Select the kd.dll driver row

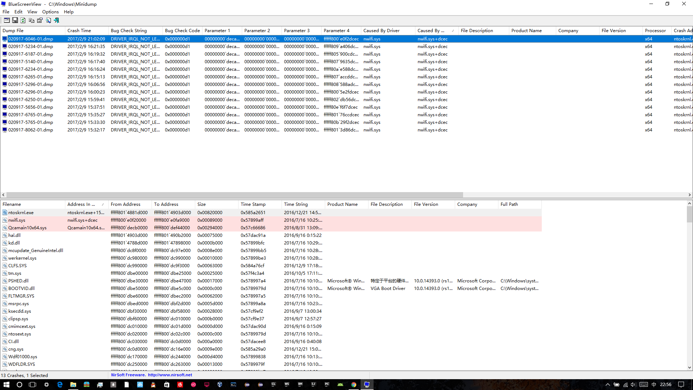click(271, 243)
